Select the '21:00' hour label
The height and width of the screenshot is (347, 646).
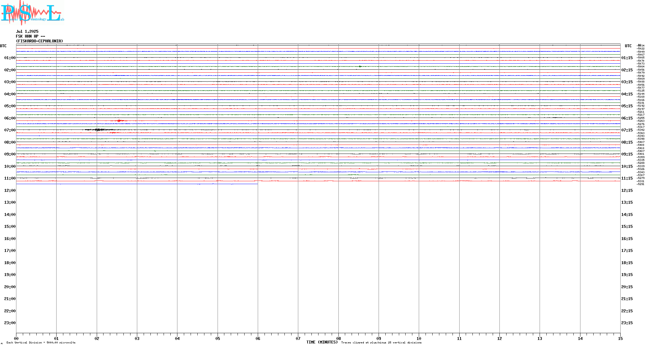point(10,299)
